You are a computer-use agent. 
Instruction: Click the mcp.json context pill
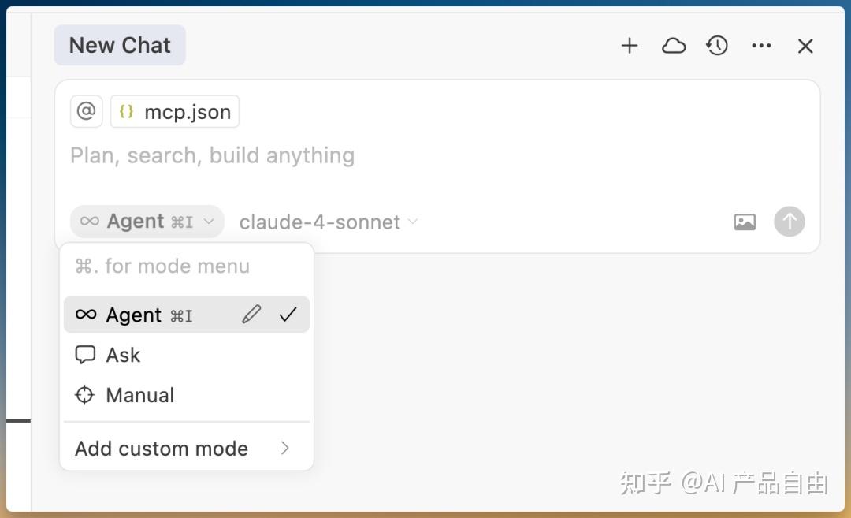pos(175,112)
